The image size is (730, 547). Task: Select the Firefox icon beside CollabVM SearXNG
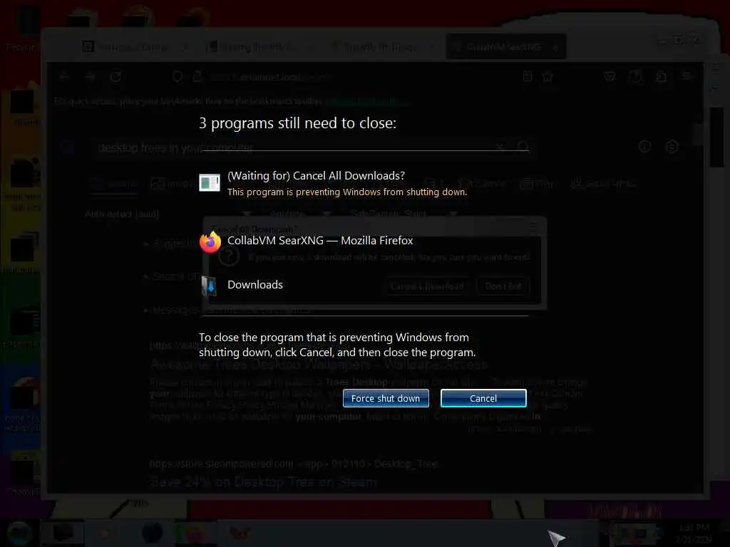point(210,242)
